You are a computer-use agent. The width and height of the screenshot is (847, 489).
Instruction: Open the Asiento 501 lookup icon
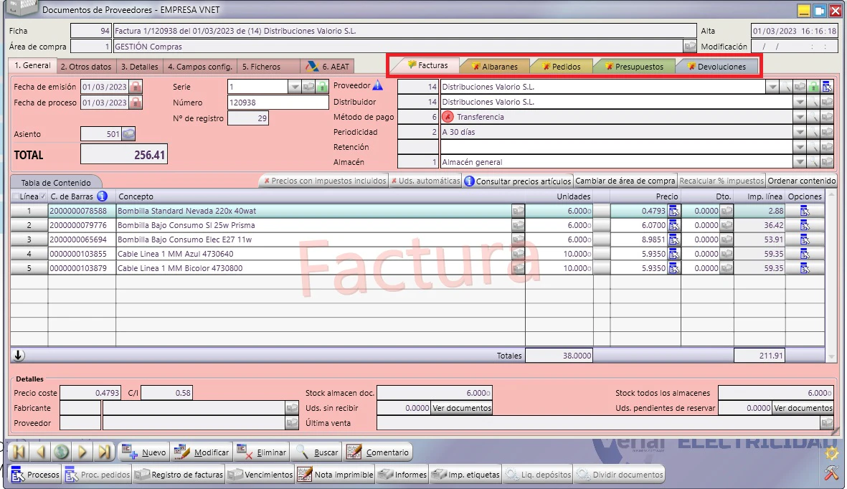[128, 134]
